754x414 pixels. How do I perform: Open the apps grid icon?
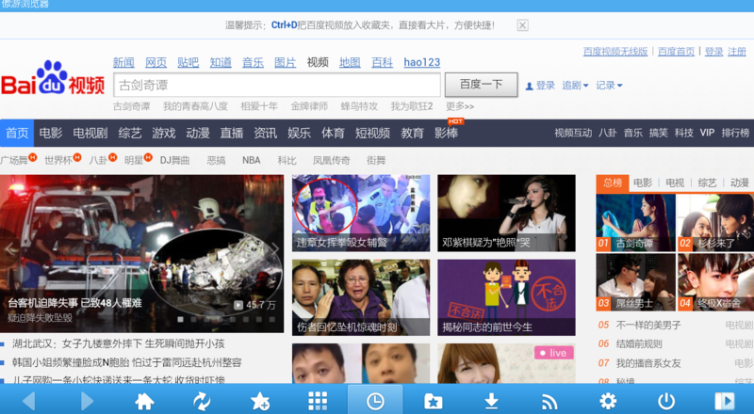(318, 401)
